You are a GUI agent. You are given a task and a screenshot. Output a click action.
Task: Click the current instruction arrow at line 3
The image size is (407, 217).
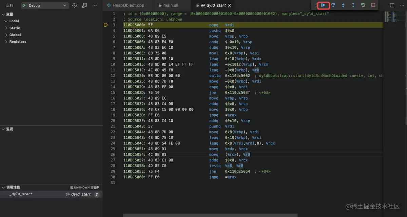105,25
